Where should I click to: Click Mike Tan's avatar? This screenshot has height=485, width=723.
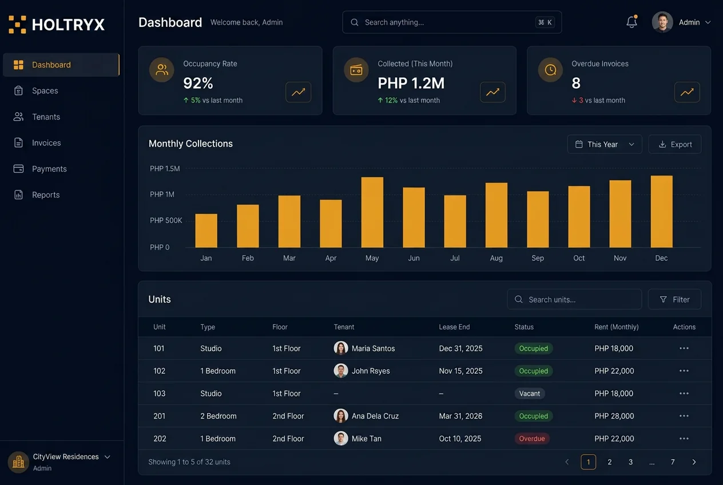click(341, 439)
